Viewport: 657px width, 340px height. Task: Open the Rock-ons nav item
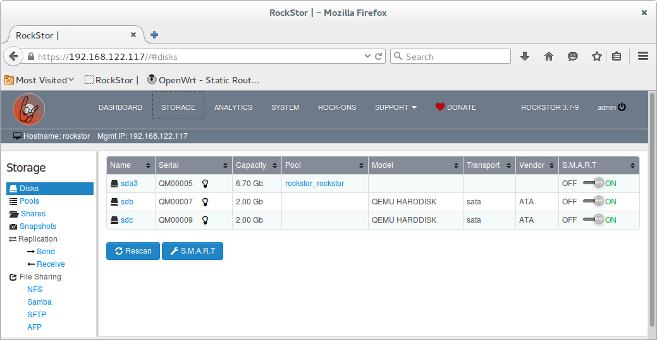pos(337,107)
